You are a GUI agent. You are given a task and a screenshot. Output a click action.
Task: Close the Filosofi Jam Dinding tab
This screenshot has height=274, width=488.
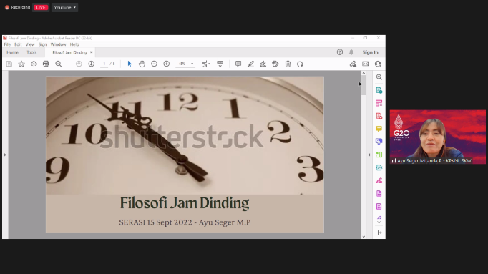[91, 52]
